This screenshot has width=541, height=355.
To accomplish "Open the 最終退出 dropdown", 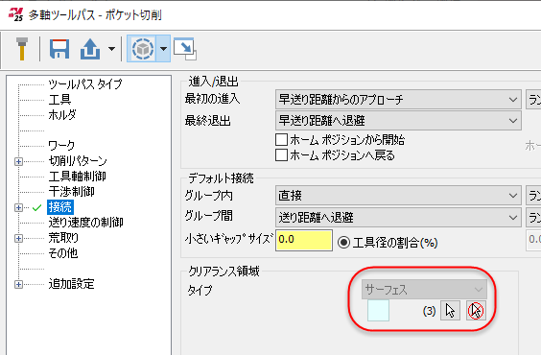I will pyautogui.click(x=398, y=121).
